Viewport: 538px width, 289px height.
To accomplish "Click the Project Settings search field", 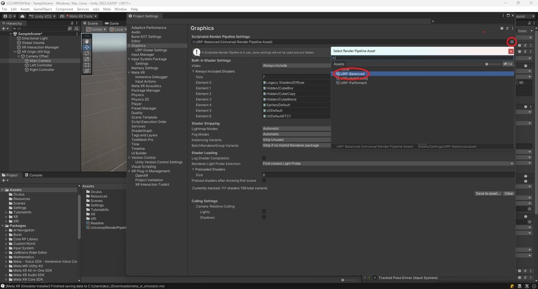I will point(472,21).
